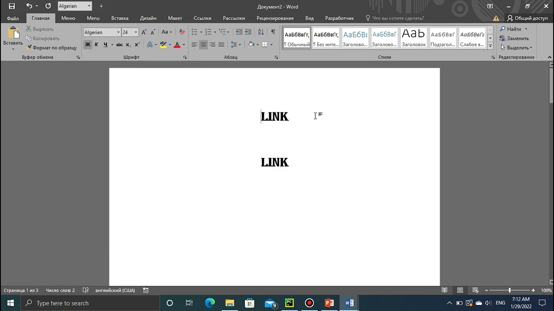Switch to Read Mode view in status bar
This screenshot has height=311, width=554.
(x=444, y=290)
